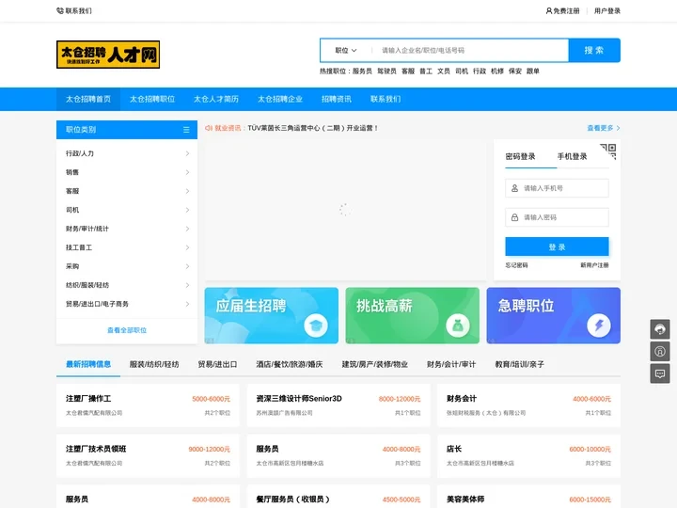The image size is (677, 508).
Task: Click 新用户注册 link
Action: click(594, 265)
